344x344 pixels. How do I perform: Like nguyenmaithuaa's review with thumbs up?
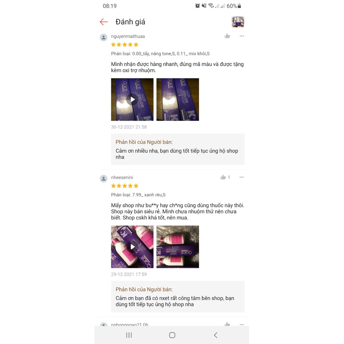pos(227,36)
